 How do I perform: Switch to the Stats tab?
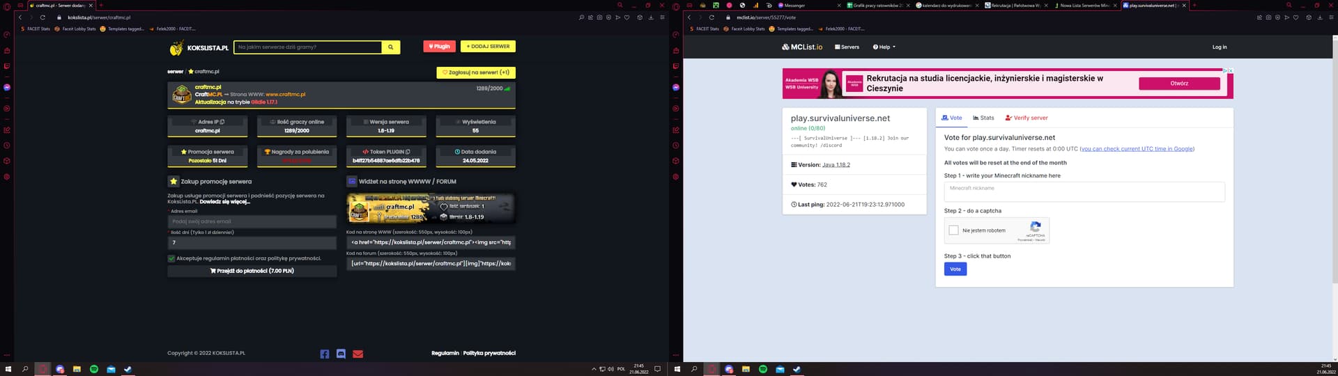point(983,118)
